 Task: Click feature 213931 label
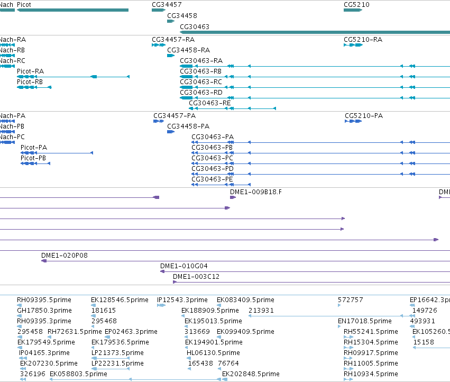[261, 311]
